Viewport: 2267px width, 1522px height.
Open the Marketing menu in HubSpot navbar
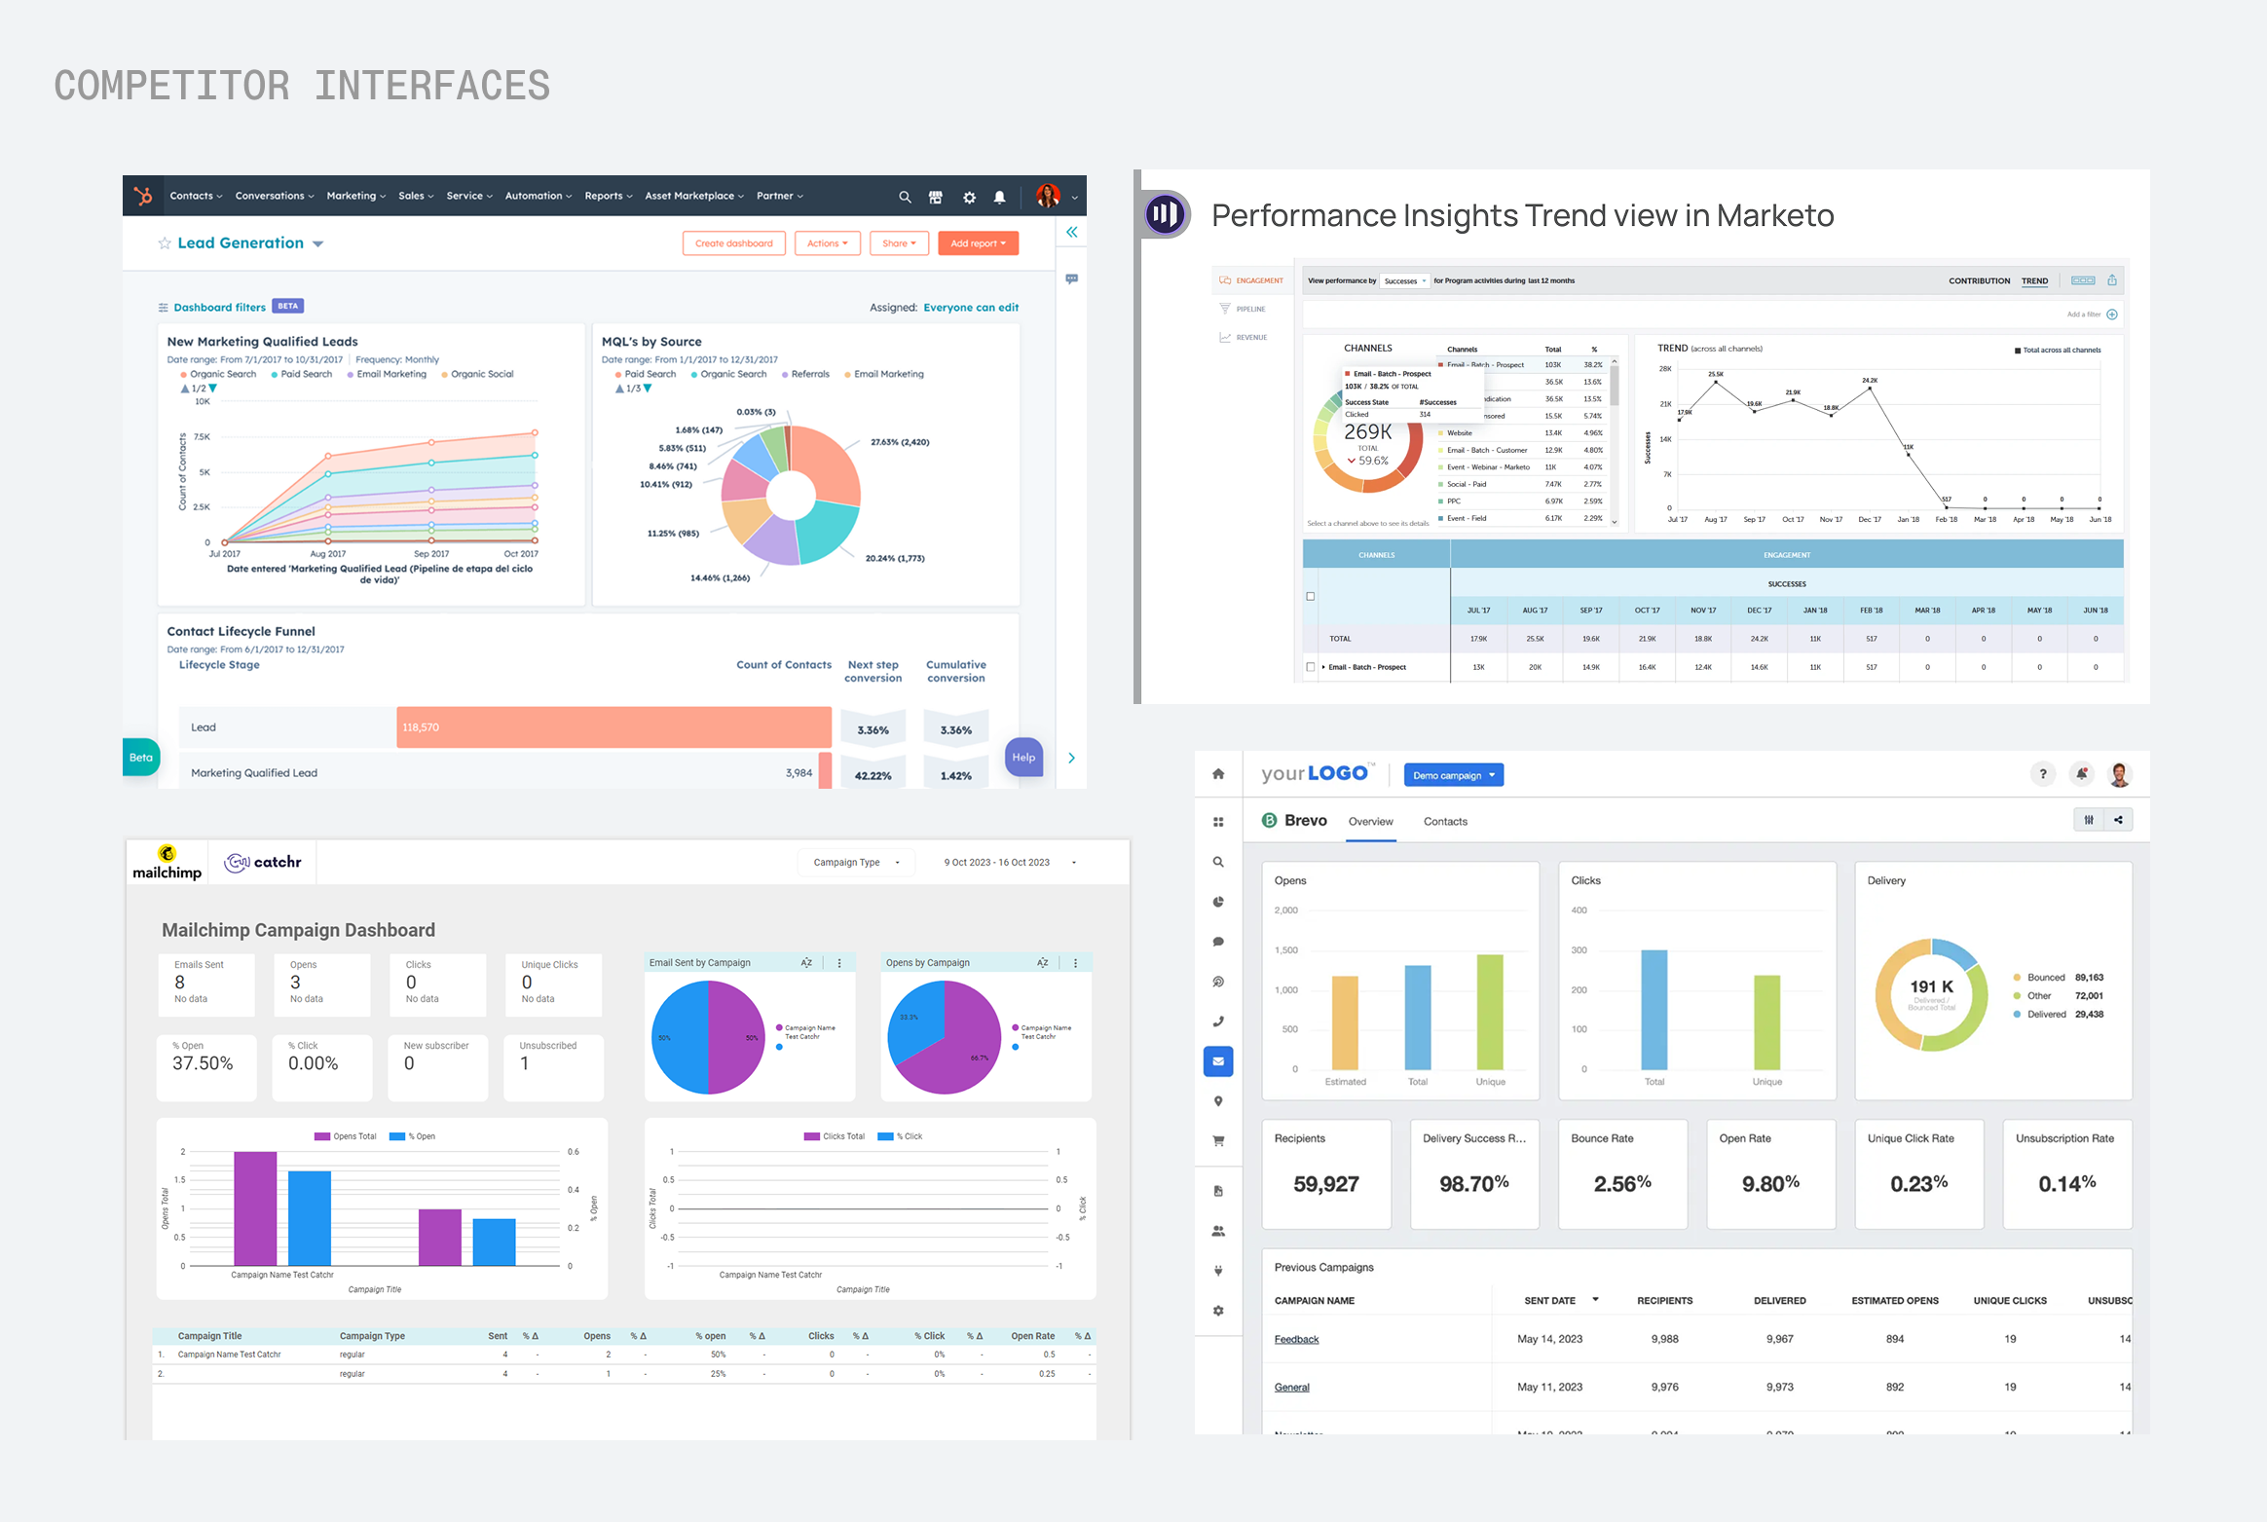click(x=355, y=196)
